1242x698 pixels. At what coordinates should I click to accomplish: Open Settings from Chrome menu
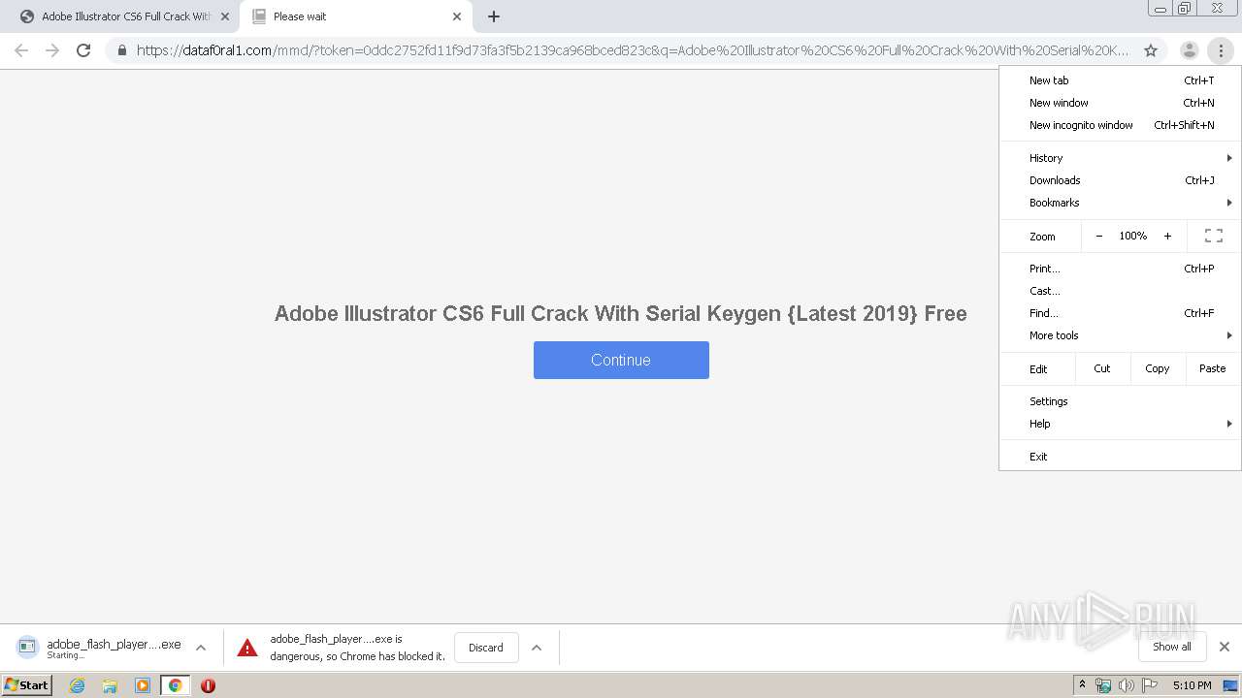[x=1121, y=401]
